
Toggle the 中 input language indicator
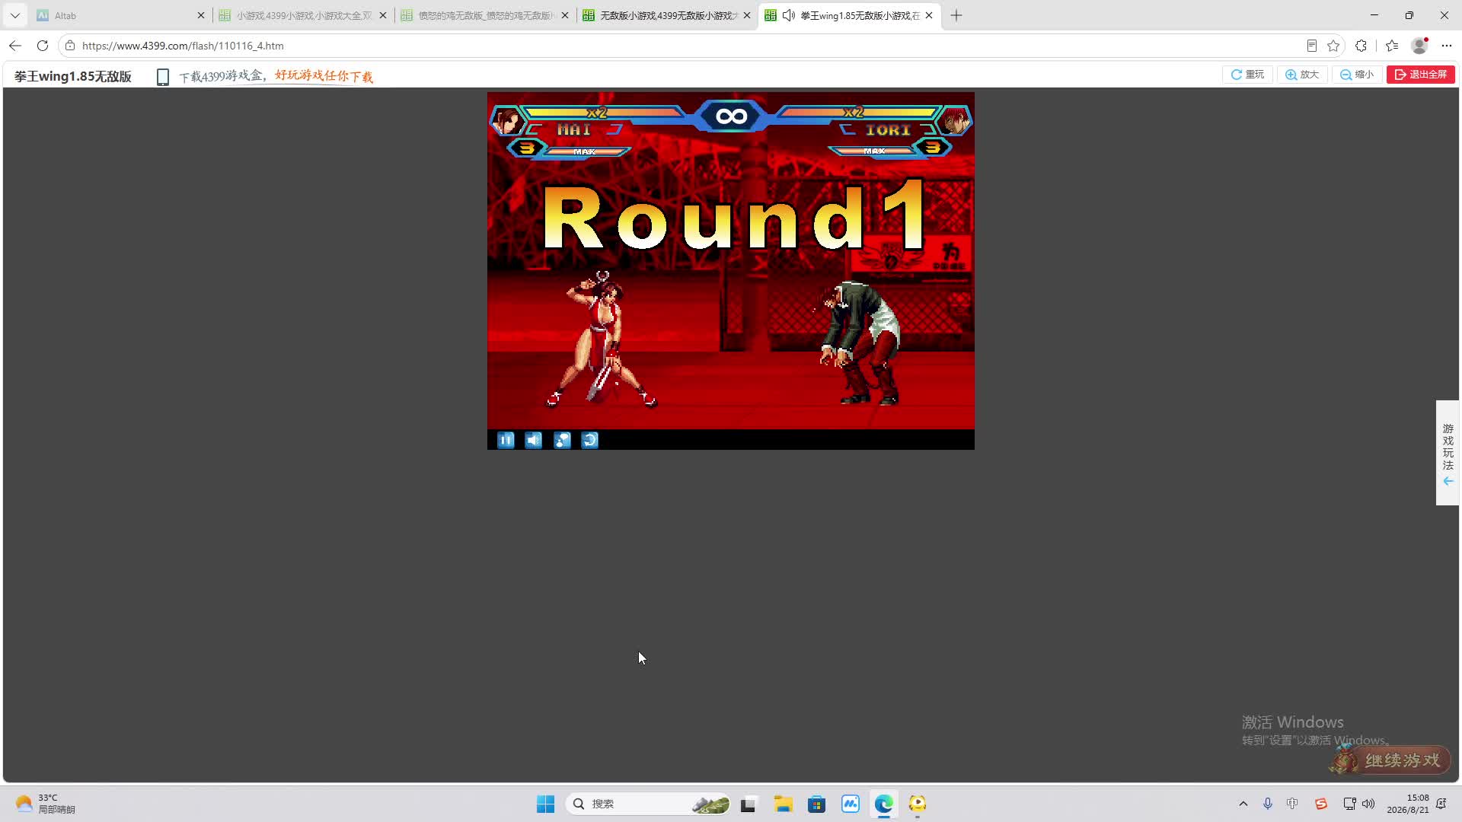[1292, 804]
